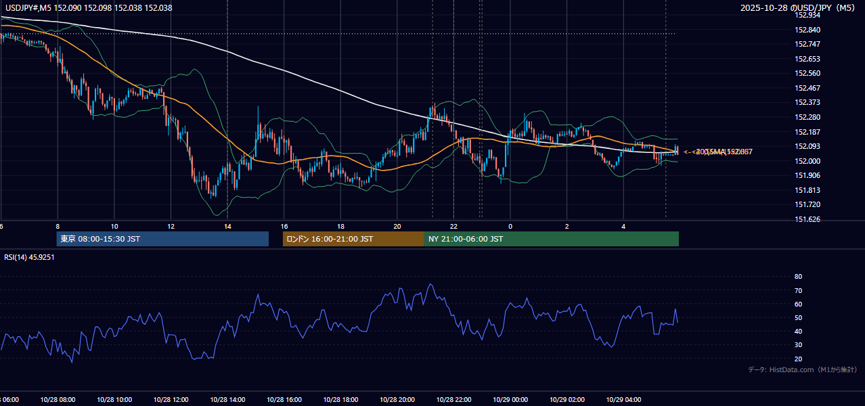
Task: Click the 10/28 10:00 date label
Action: tap(114, 399)
